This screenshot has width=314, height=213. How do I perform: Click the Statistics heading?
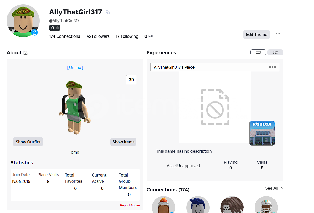(22, 163)
